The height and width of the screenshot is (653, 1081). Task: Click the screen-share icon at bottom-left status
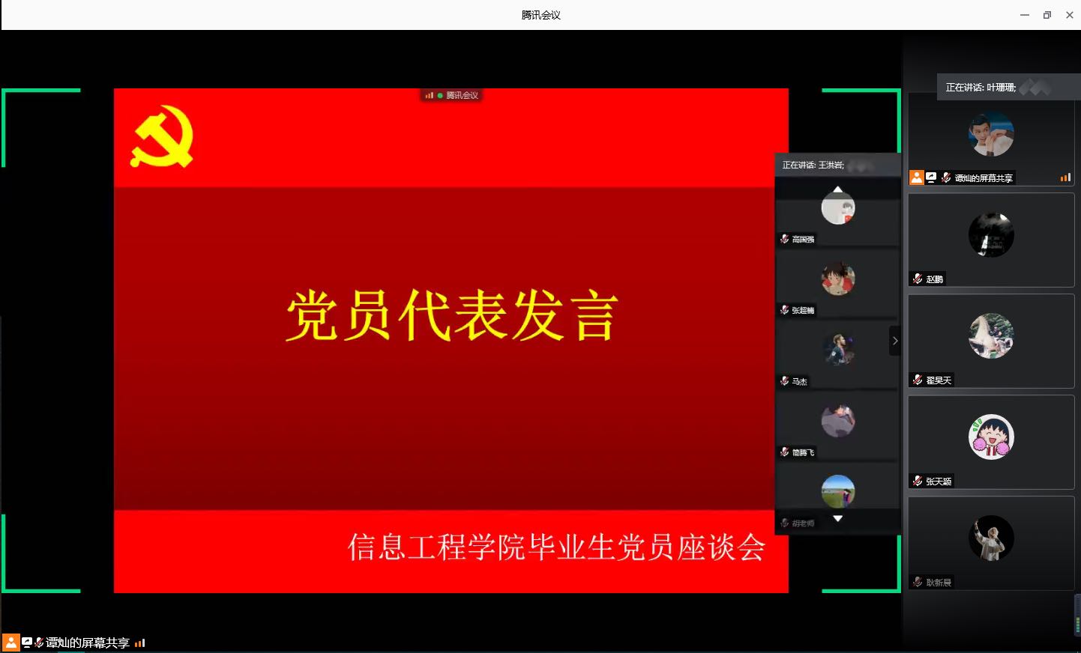pyautogui.click(x=27, y=643)
